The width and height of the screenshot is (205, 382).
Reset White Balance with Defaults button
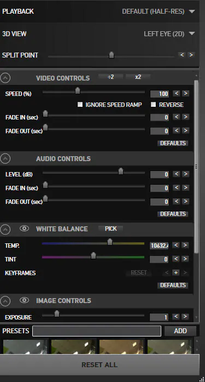(x=173, y=285)
